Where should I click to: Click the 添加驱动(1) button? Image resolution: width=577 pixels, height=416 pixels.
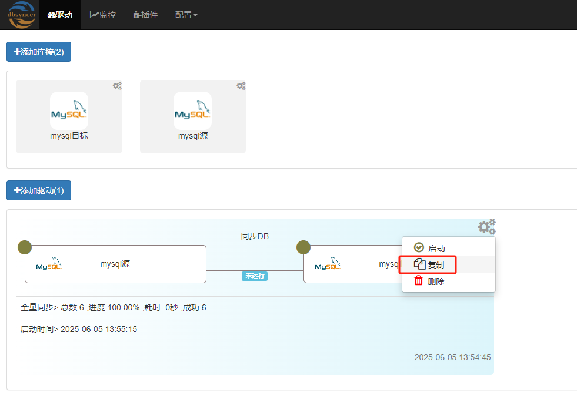39,190
